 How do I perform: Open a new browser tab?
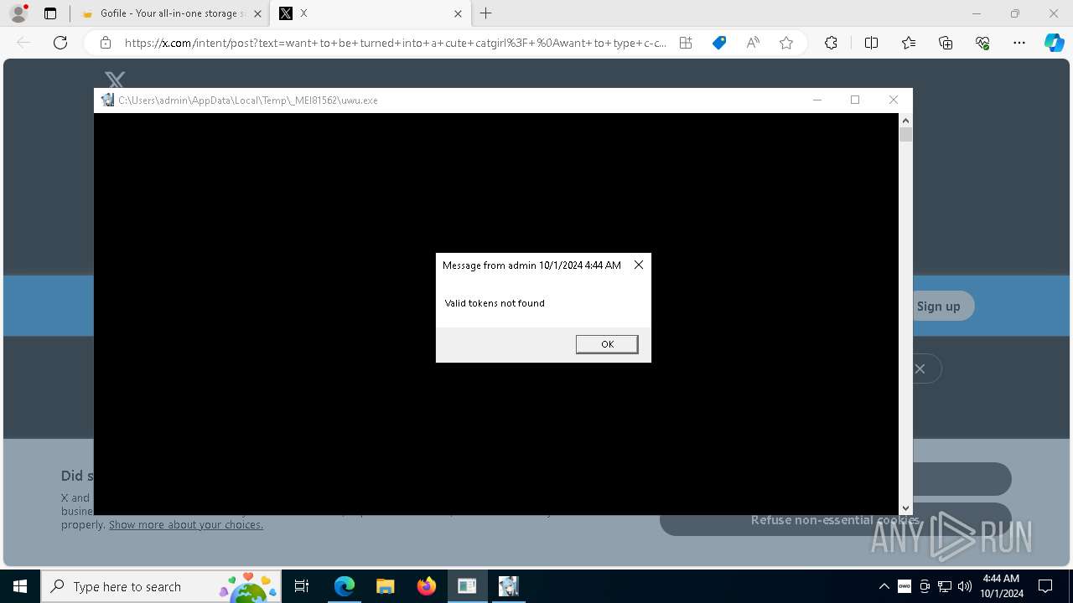coord(486,13)
